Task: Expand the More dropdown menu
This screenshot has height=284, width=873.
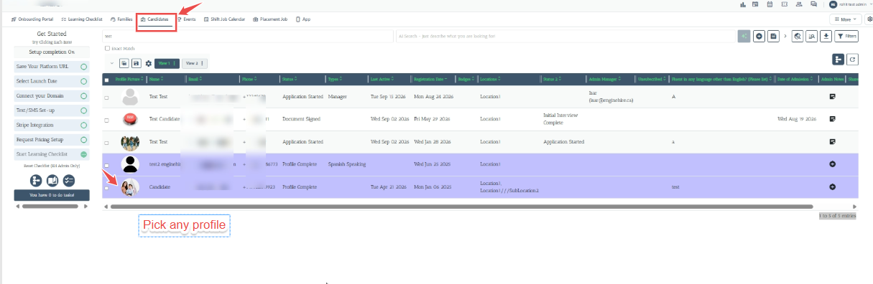Action: [846, 19]
